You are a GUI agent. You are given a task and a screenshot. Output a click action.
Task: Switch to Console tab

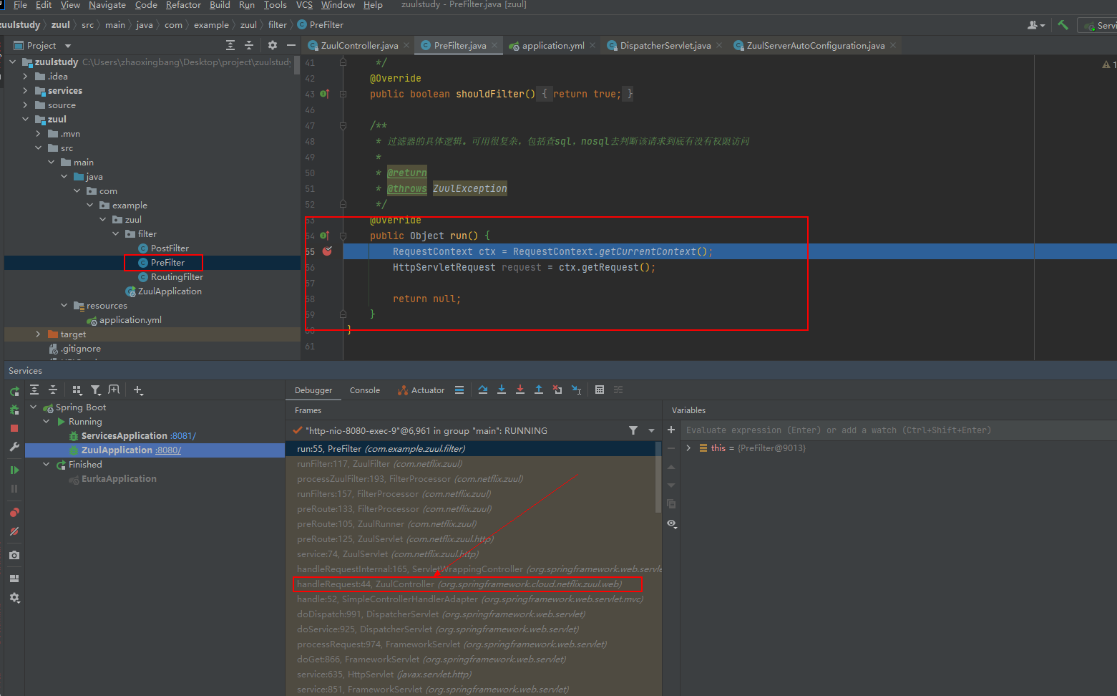(365, 390)
